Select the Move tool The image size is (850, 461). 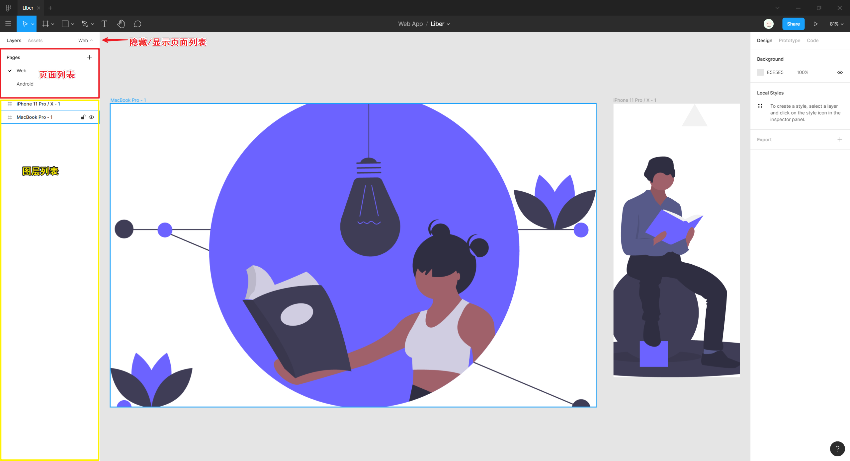[25, 24]
